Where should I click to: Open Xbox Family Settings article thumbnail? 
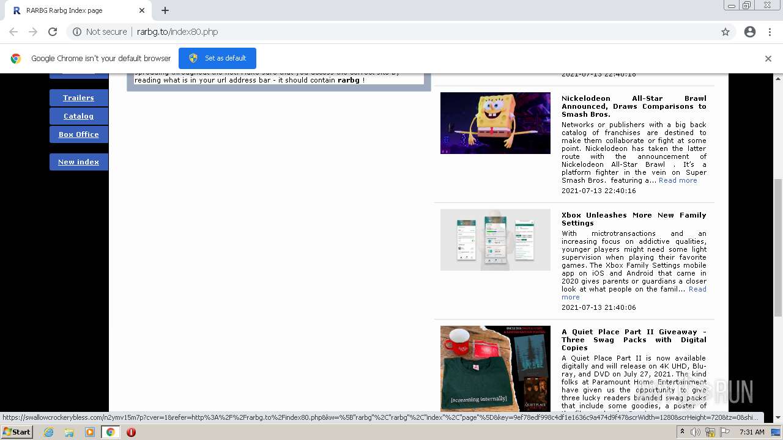[x=495, y=240]
